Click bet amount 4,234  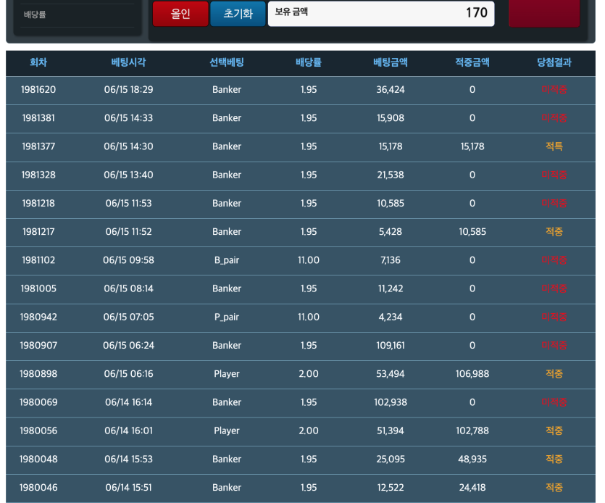[391, 317]
